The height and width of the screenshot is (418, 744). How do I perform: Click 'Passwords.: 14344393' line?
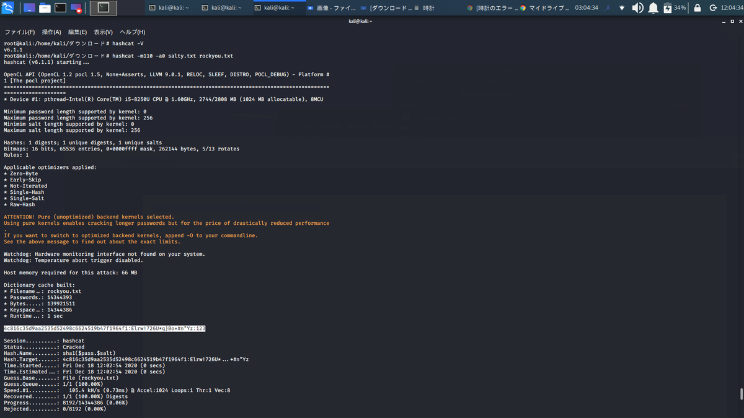(39, 297)
